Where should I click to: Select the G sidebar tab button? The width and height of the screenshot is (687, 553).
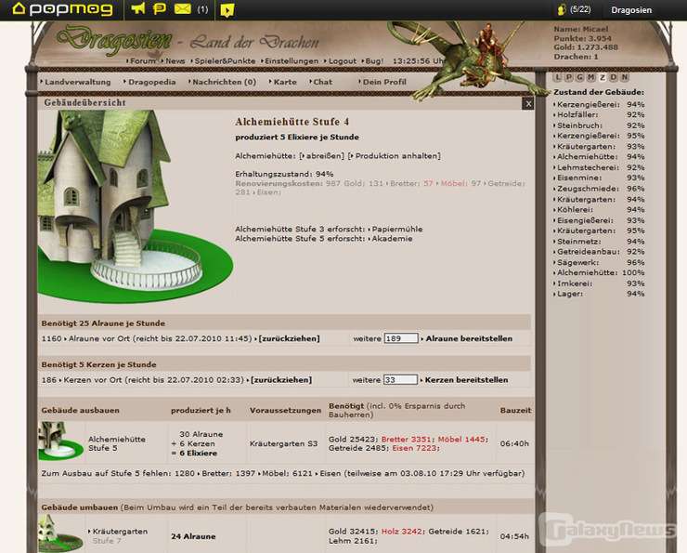pos(580,78)
